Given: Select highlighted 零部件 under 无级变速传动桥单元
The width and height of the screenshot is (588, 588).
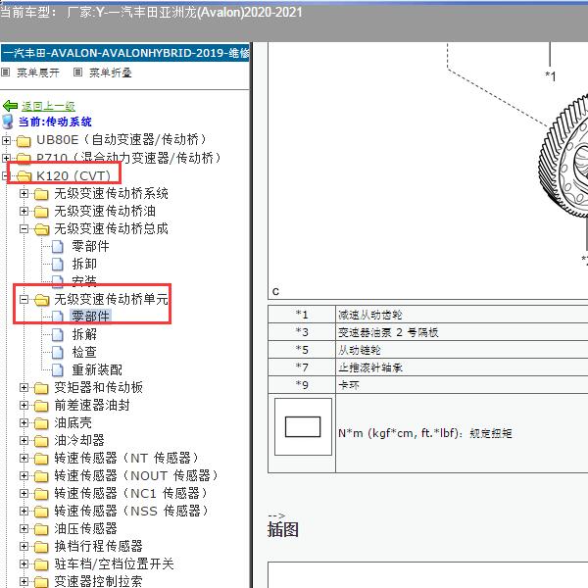Looking at the screenshot, I should click(90, 317).
